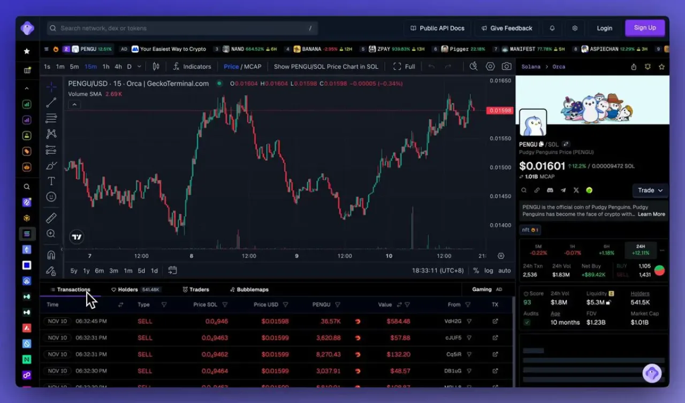Open PENGU X profile link
Screen dimensions: 685x403
[576, 190]
